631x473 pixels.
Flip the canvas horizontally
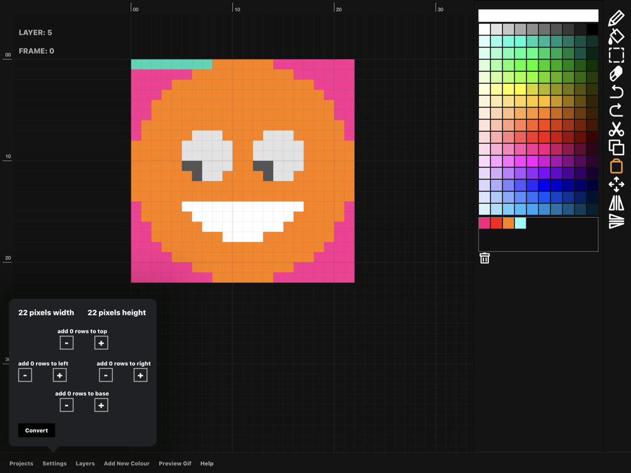click(616, 202)
